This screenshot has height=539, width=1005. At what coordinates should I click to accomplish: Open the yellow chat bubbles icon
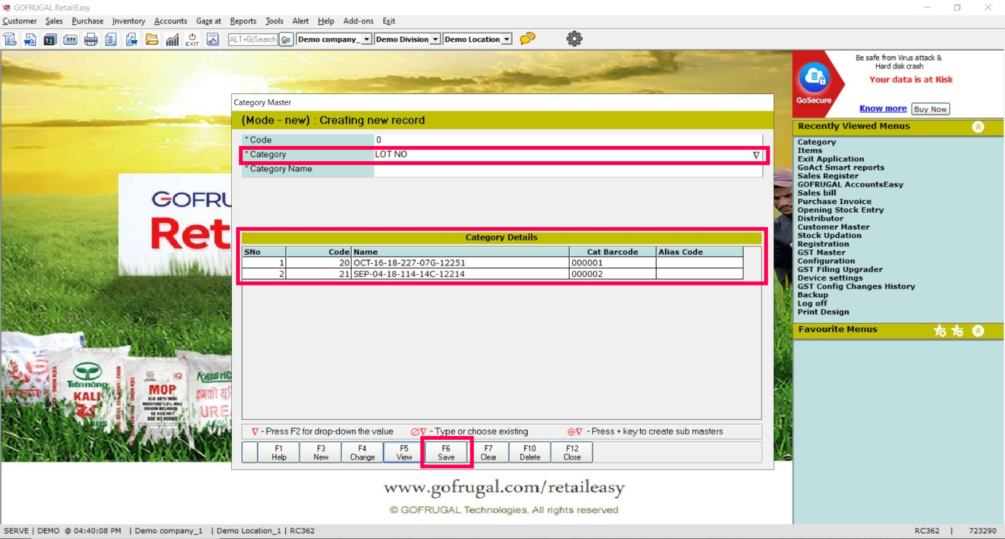point(528,39)
